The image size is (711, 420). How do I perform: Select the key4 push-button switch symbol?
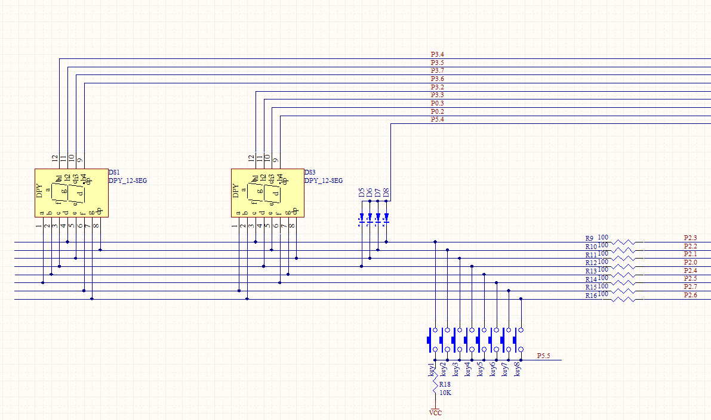pyautogui.click(x=469, y=340)
